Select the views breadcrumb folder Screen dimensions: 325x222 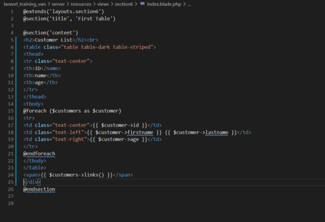point(103,4)
